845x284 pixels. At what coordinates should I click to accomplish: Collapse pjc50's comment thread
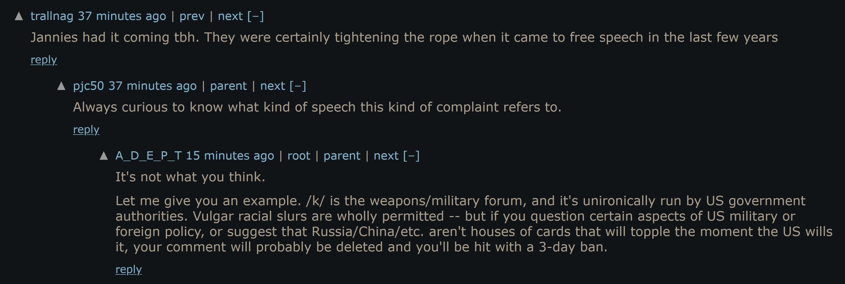[298, 86]
